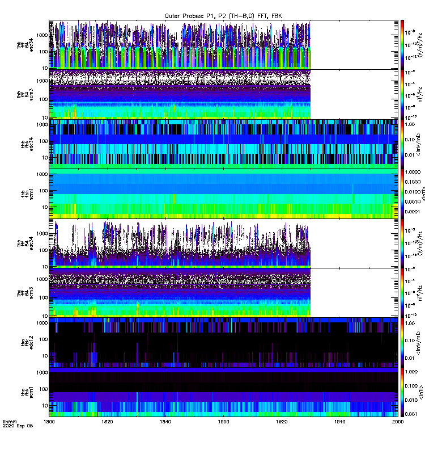Click the thb fff edc34 spectrogram panel

tap(223, 45)
